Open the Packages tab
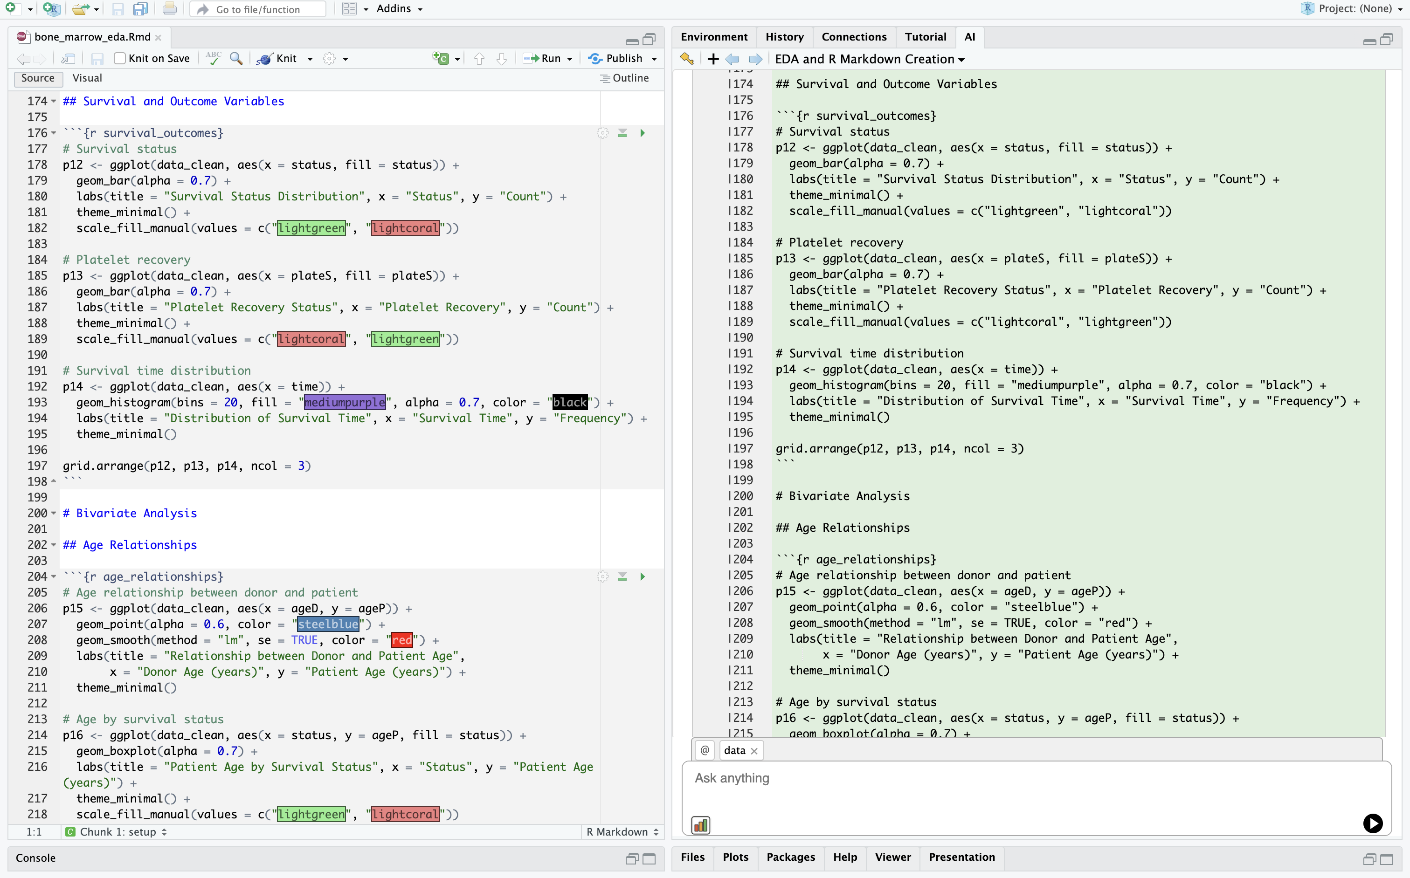Image resolution: width=1410 pixels, height=878 pixels. 791,857
